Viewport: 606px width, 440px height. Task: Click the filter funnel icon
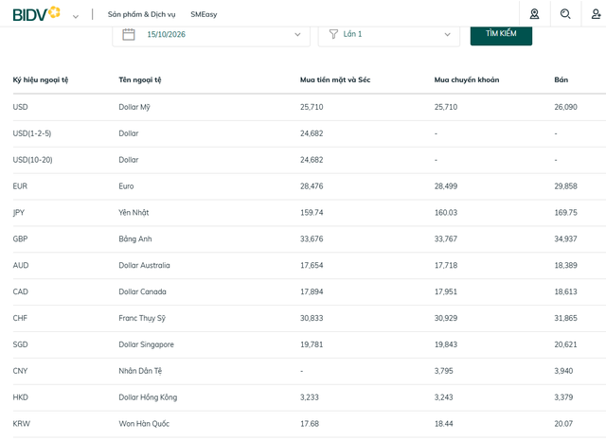point(333,34)
